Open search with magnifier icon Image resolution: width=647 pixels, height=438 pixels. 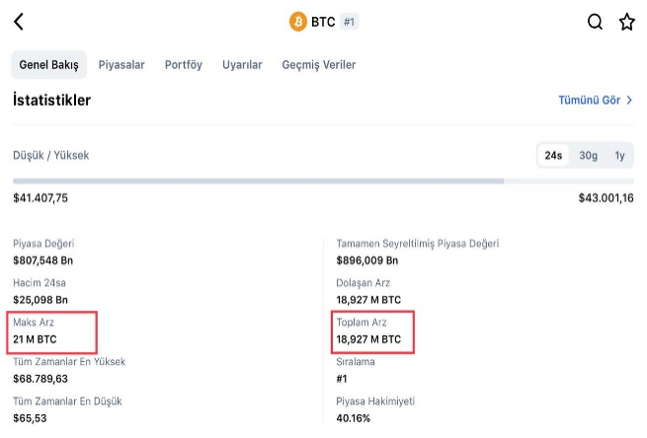coord(595,22)
